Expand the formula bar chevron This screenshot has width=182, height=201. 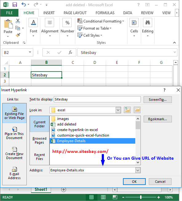point(175,52)
